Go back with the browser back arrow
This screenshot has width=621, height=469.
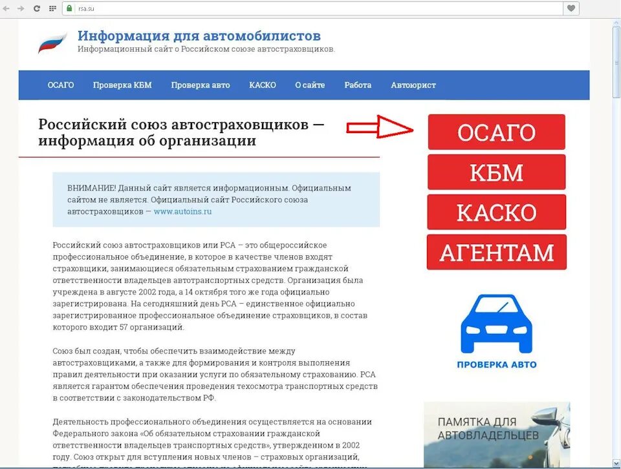click(6, 8)
